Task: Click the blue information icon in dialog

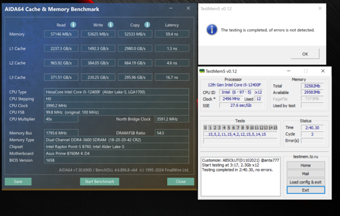Action: 211,30
